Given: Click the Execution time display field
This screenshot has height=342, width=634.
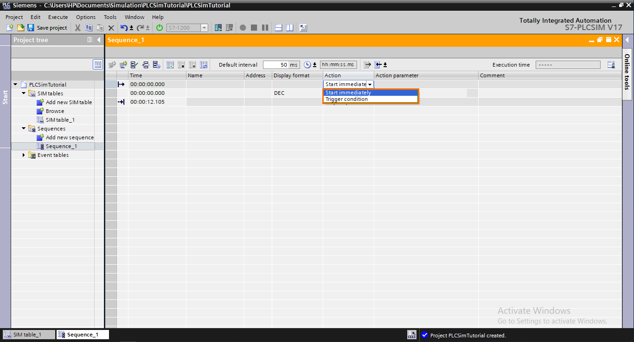Looking at the screenshot, I should (568, 65).
